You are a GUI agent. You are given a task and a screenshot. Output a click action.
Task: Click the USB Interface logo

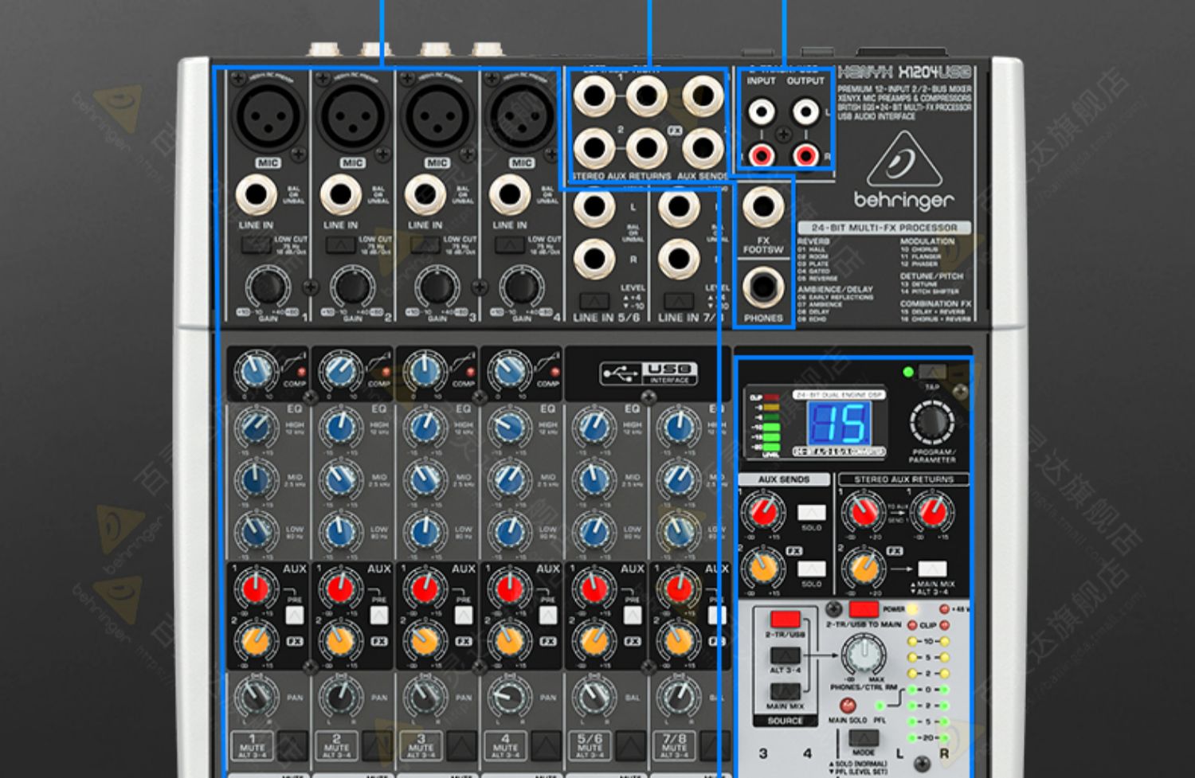point(649,373)
